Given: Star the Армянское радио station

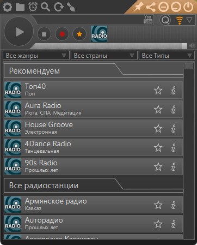Looking at the screenshot, I should coord(158,205).
